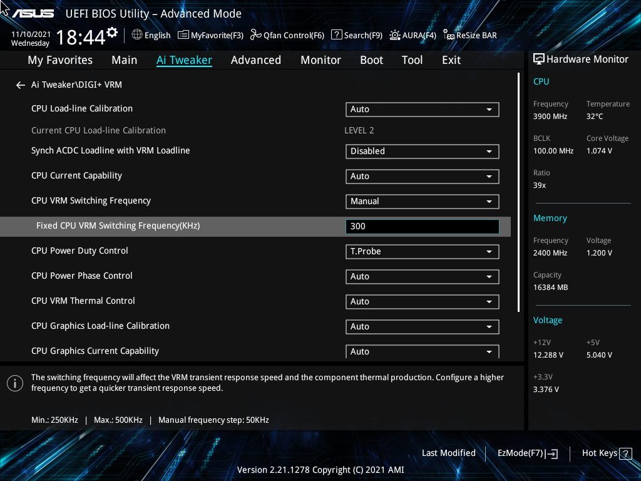Click the settings list scrollbar
641x481 pixels.
coord(518,192)
